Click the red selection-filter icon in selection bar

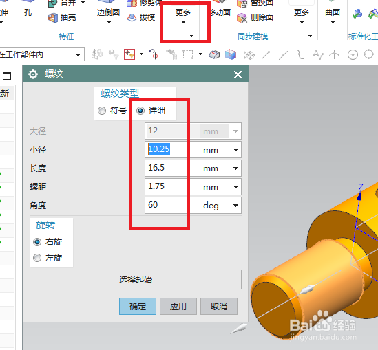tap(129, 54)
